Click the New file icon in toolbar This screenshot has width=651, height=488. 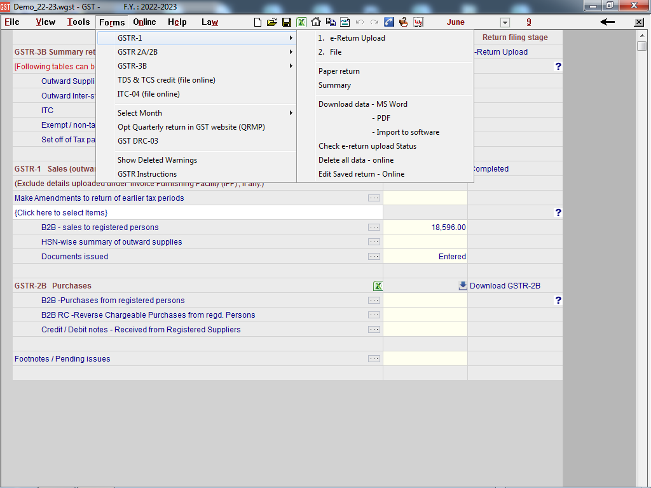pos(257,22)
